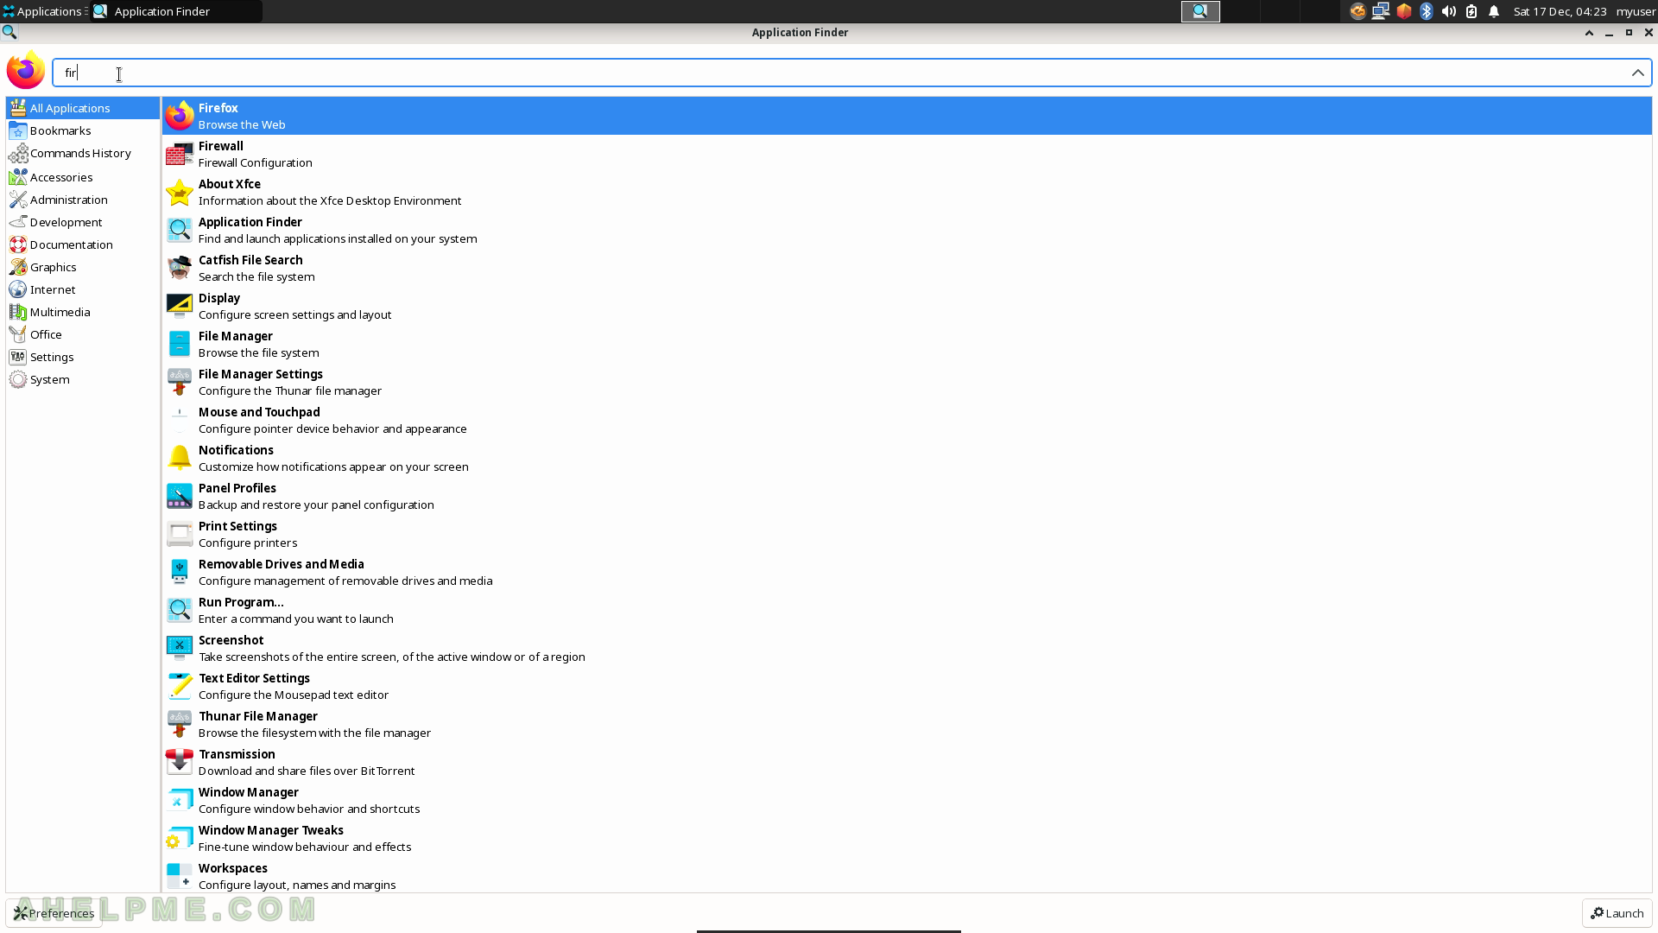The width and height of the screenshot is (1658, 933).
Task: Click 'Search the file system' text
Action: pyautogui.click(x=256, y=276)
